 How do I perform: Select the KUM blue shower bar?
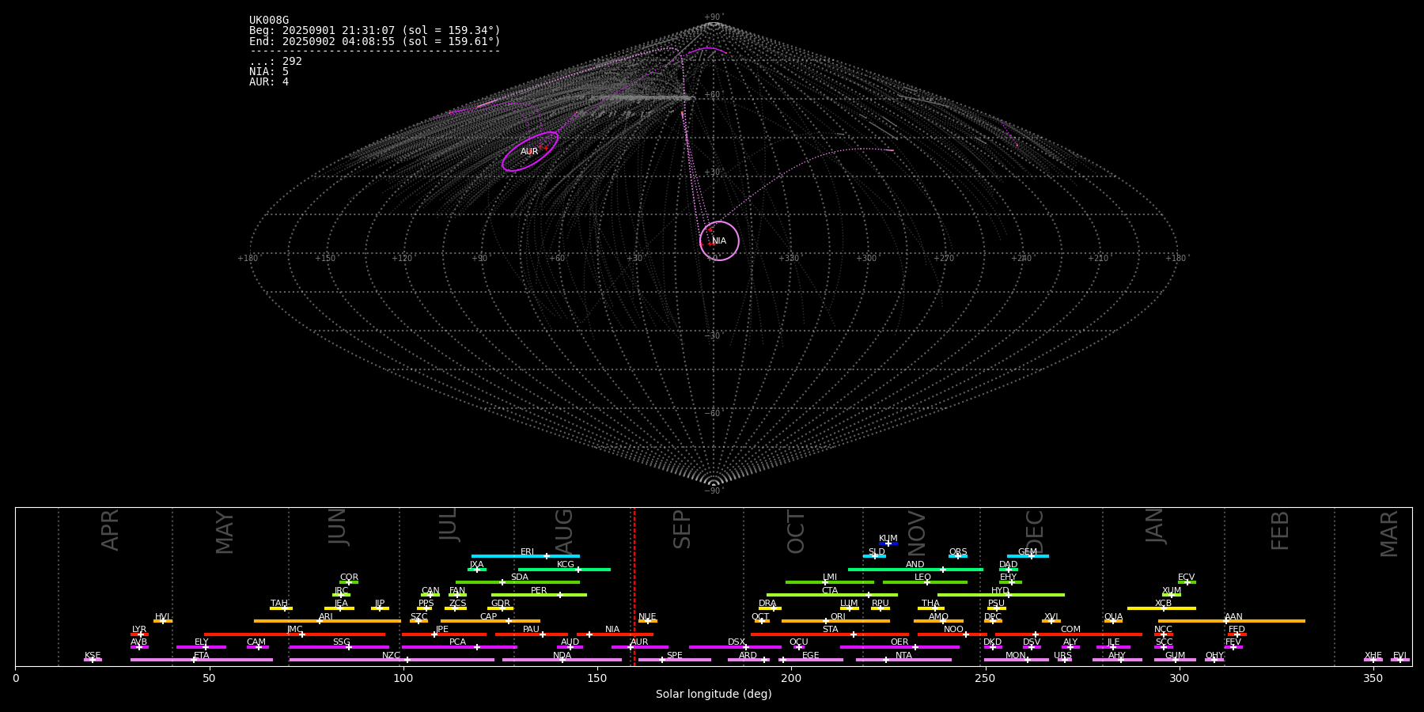888,543
